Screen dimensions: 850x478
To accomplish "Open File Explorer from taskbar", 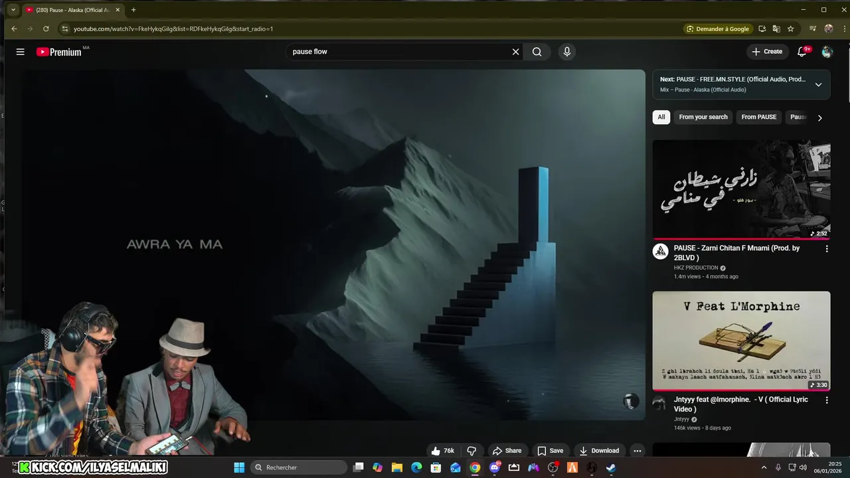I will pos(397,467).
